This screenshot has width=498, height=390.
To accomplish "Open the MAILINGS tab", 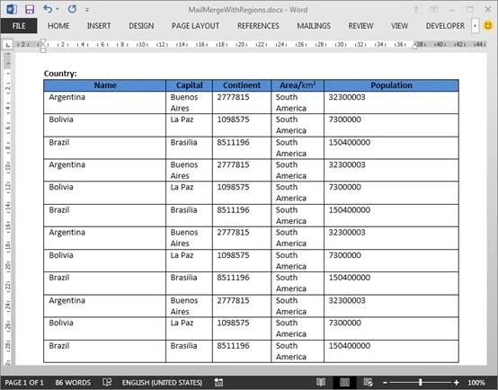I will click(314, 26).
